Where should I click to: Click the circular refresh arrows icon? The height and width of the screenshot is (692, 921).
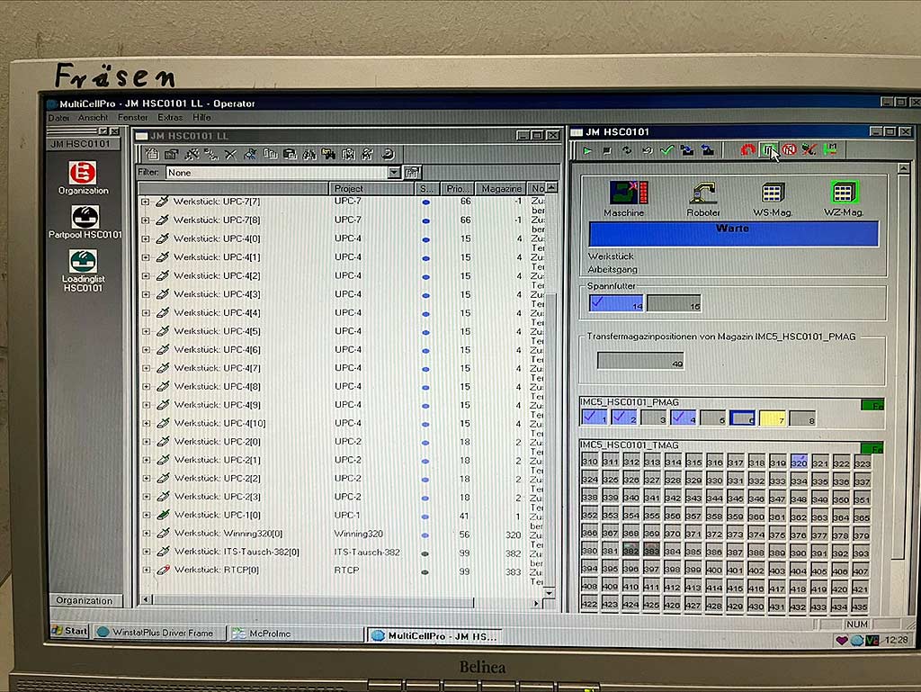point(627,150)
